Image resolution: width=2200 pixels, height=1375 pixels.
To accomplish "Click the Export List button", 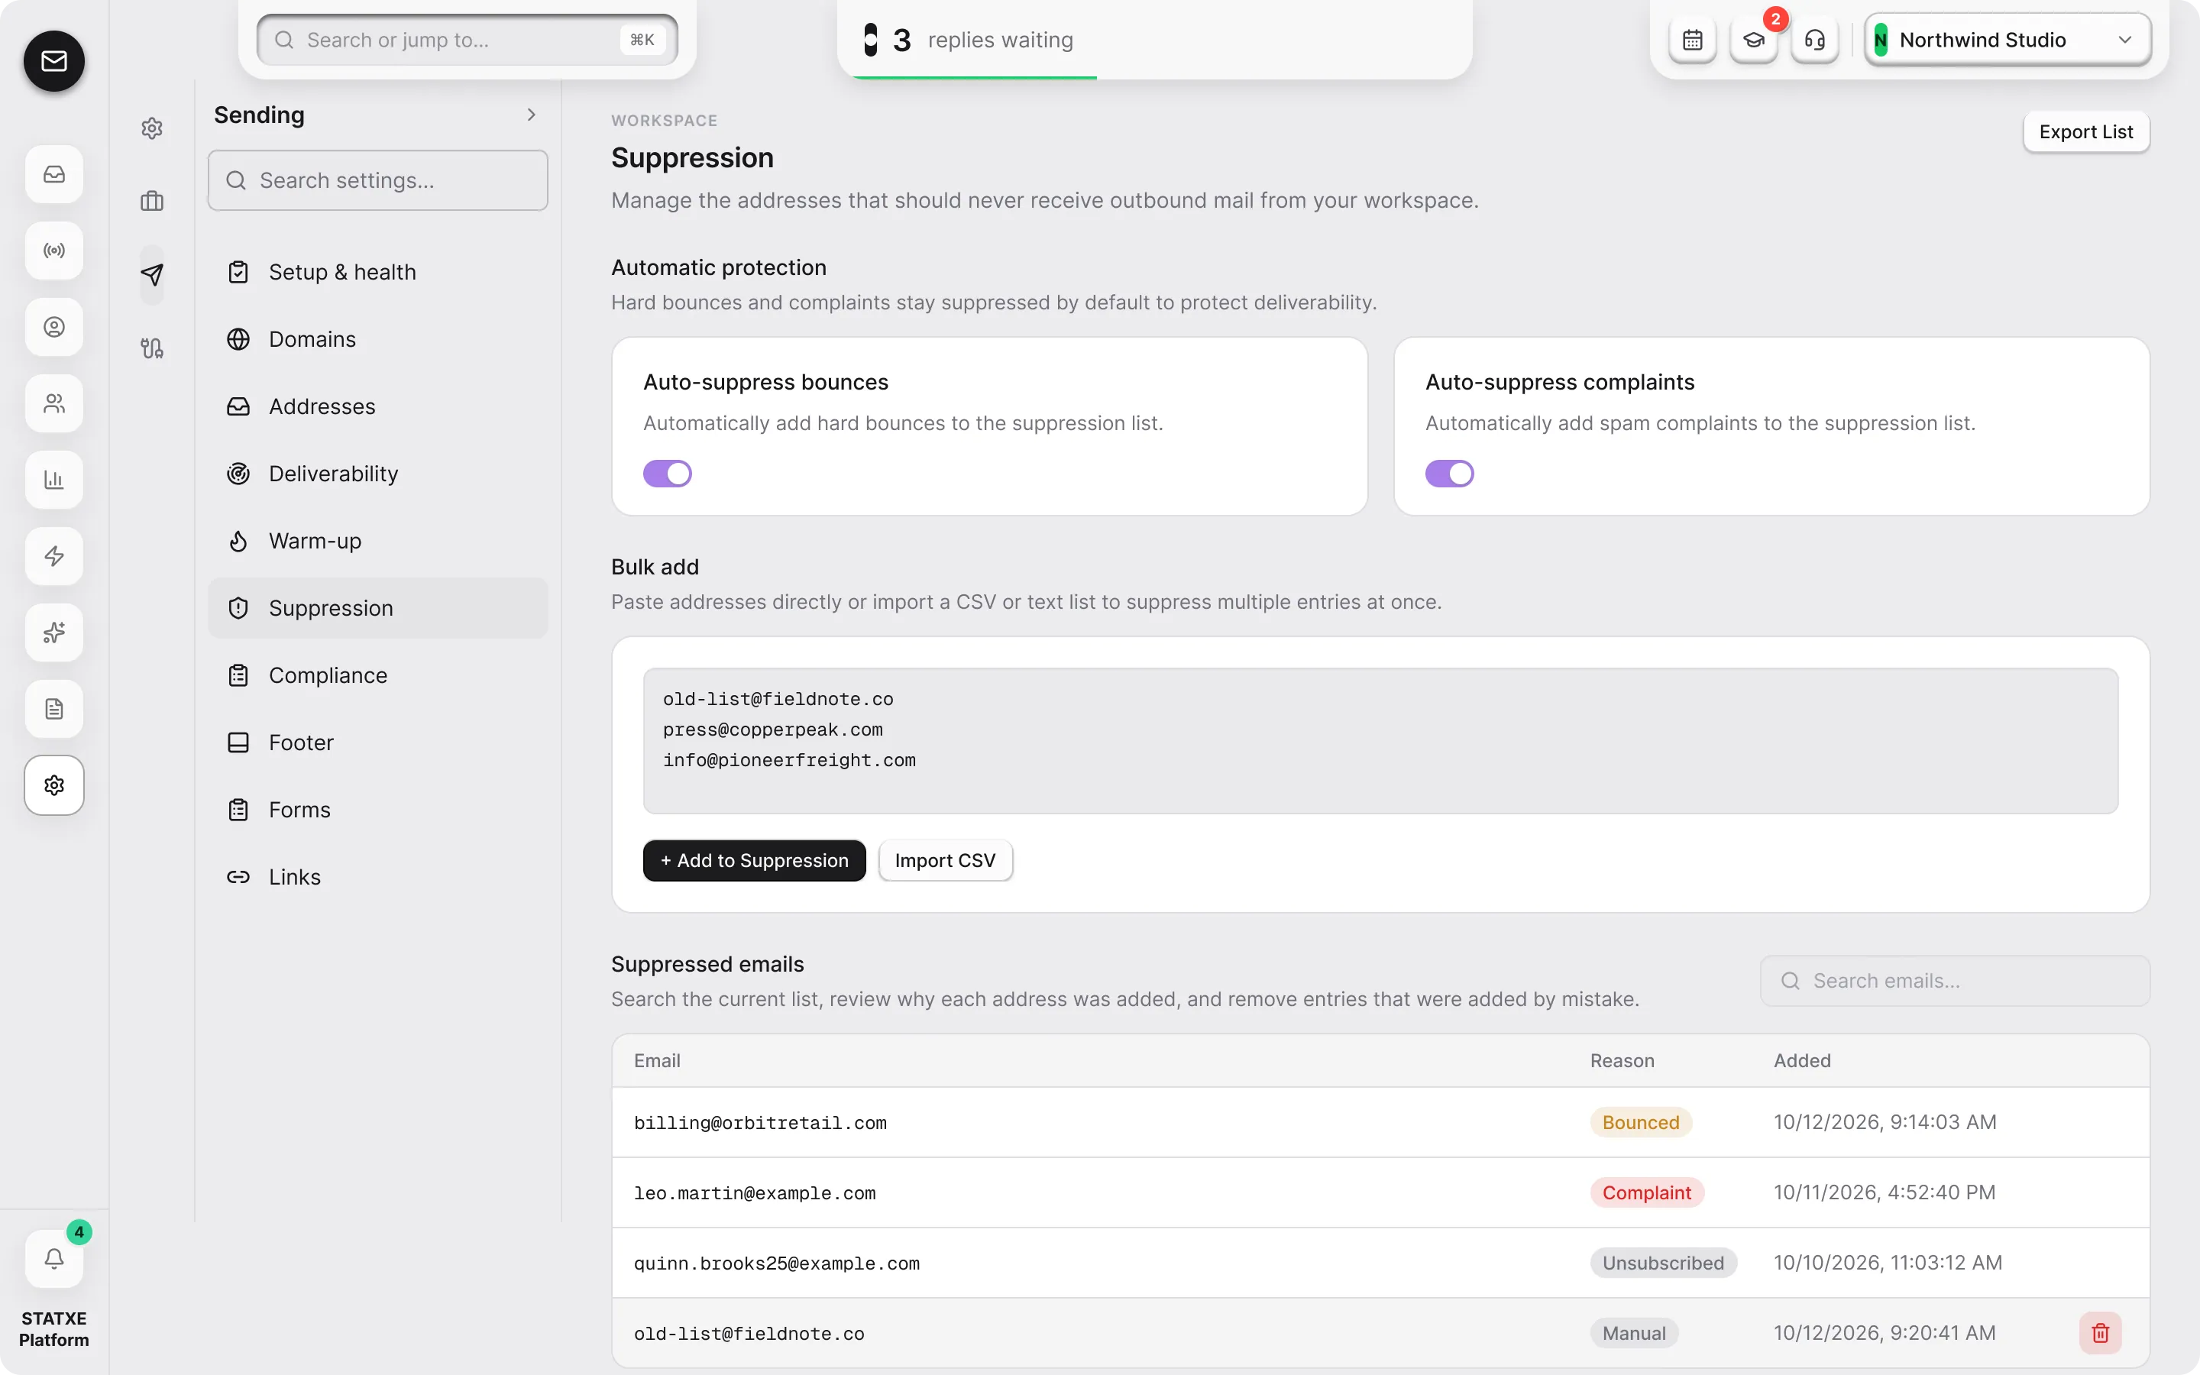I will [2085, 132].
